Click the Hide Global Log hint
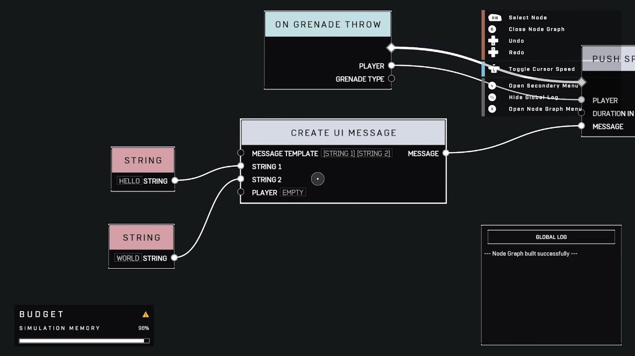 point(533,98)
